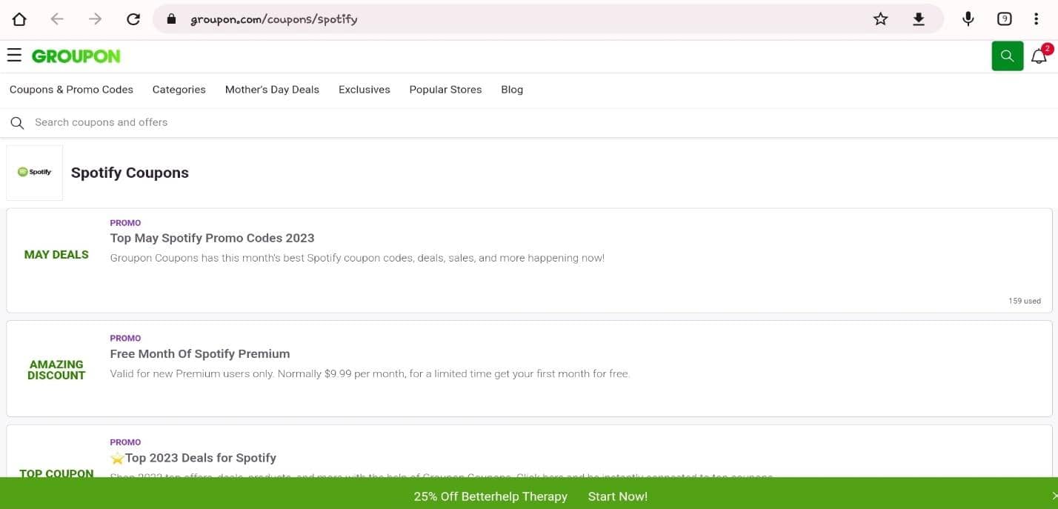
Task: Navigate back with the arrow icon
Action: [57, 19]
